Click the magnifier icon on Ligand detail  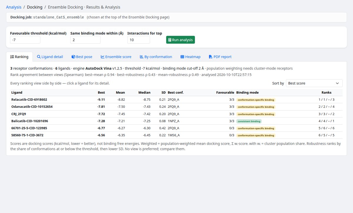(39, 57)
